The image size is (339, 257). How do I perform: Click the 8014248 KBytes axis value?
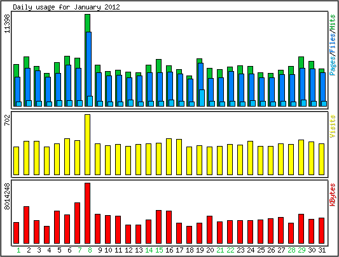7,196
